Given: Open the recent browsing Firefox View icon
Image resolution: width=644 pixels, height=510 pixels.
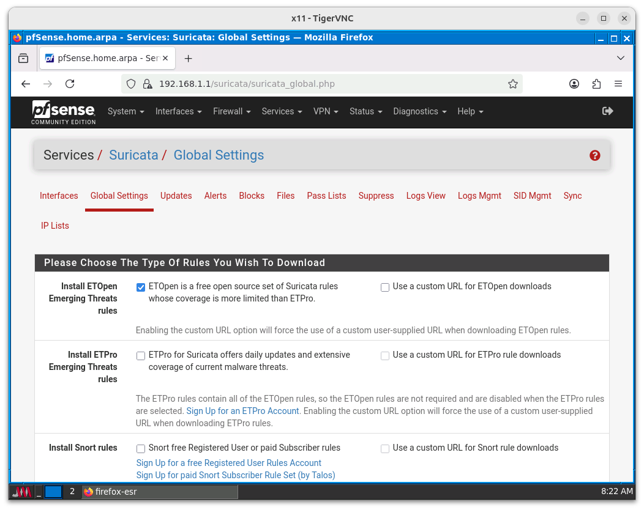Looking at the screenshot, I should tap(23, 58).
